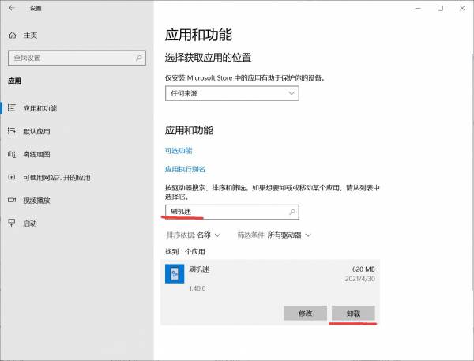Click the vertical scrollbar on the right

pos(472,171)
